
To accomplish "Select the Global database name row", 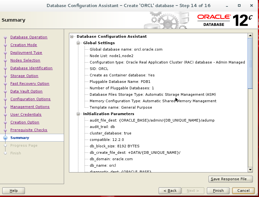I will (126, 49).
